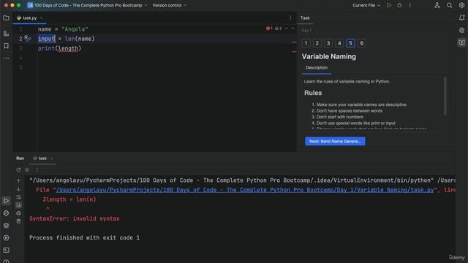Click the 'Day 1' breadcrumb label
The width and height of the screenshot is (468, 263).
pyautogui.click(x=306, y=31)
